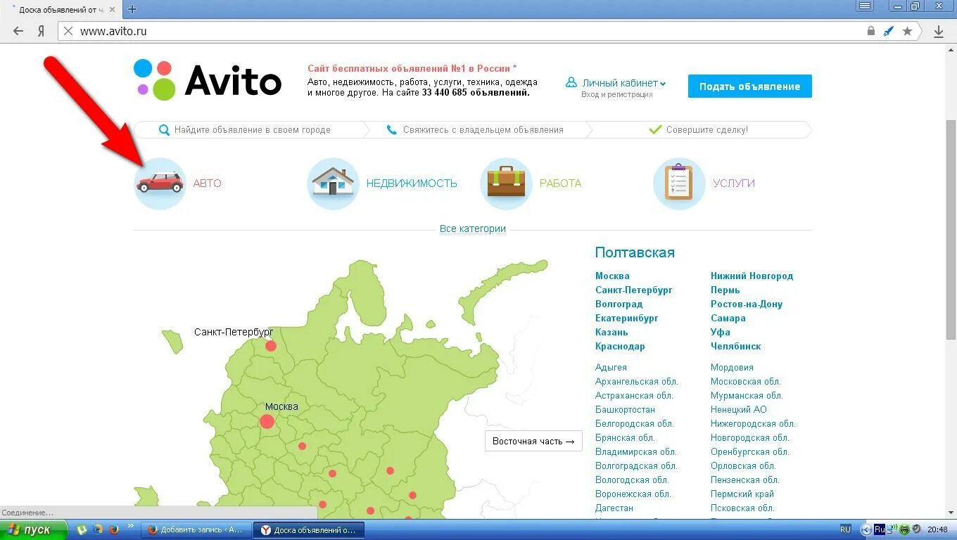This screenshot has height=540, width=957.
Task: Select Воронежская обл. region link
Action: (633, 494)
